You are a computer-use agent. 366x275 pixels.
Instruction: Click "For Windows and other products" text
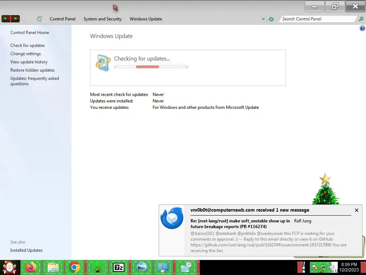(206, 107)
